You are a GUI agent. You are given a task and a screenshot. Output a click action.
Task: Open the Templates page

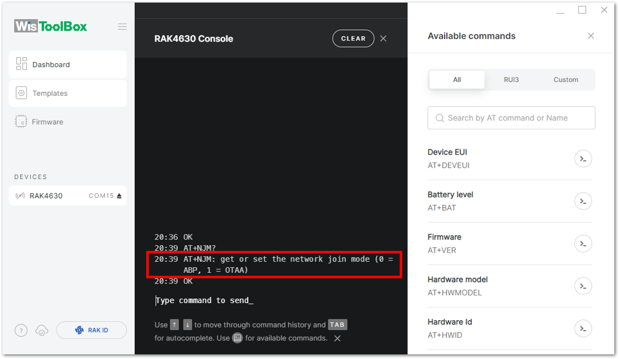pos(68,94)
